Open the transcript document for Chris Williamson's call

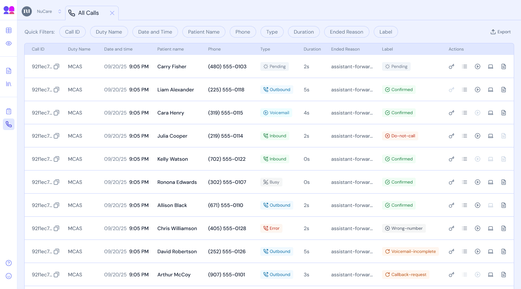click(x=504, y=228)
